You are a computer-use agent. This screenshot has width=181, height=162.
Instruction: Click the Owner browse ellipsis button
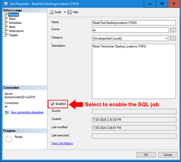pos(173,30)
